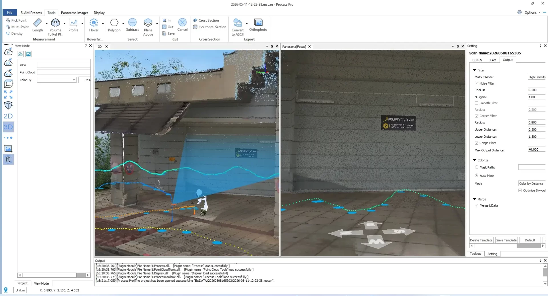Collapse the Filter section
The height and width of the screenshot is (296, 548).
(474, 70)
